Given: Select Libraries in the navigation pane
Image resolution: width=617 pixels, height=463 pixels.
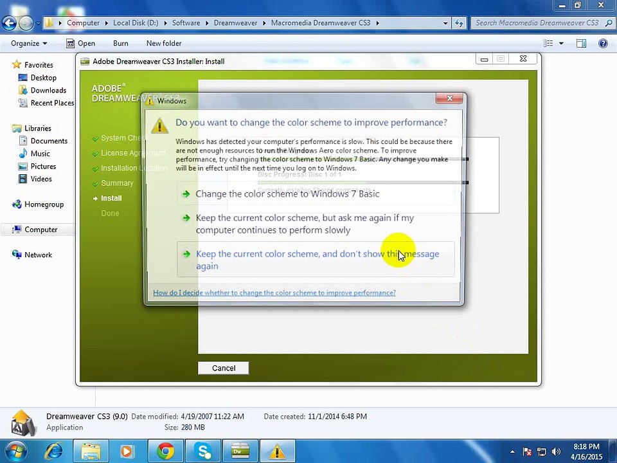Looking at the screenshot, I should point(38,128).
